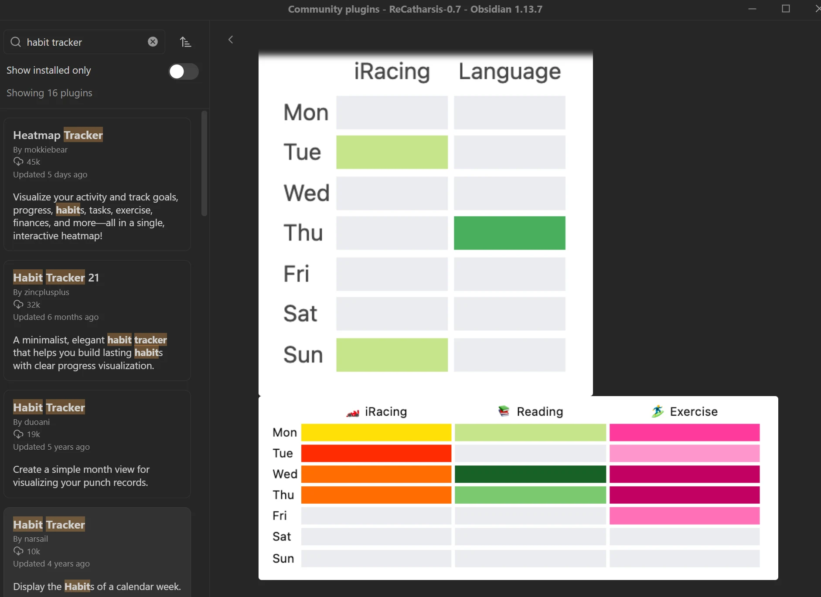Click the 'Updated 5 days ago' text
821x597 pixels.
[50, 174]
